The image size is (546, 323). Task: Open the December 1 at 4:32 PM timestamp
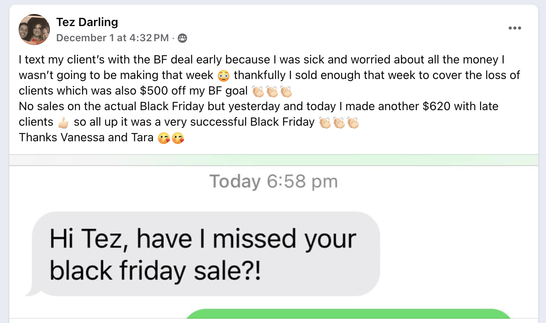[x=112, y=38]
